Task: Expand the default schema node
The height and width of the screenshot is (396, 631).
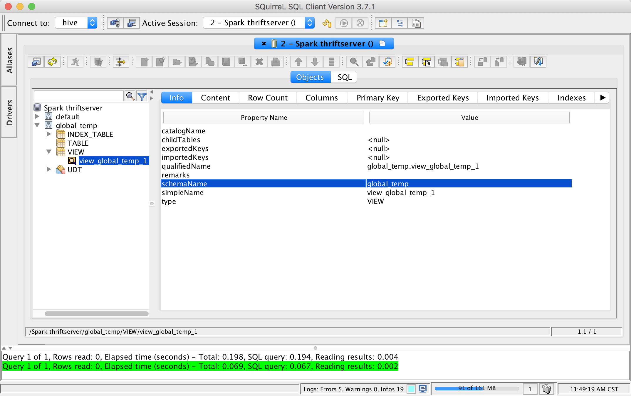Action: pyautogui.click(x=37, y=117)
